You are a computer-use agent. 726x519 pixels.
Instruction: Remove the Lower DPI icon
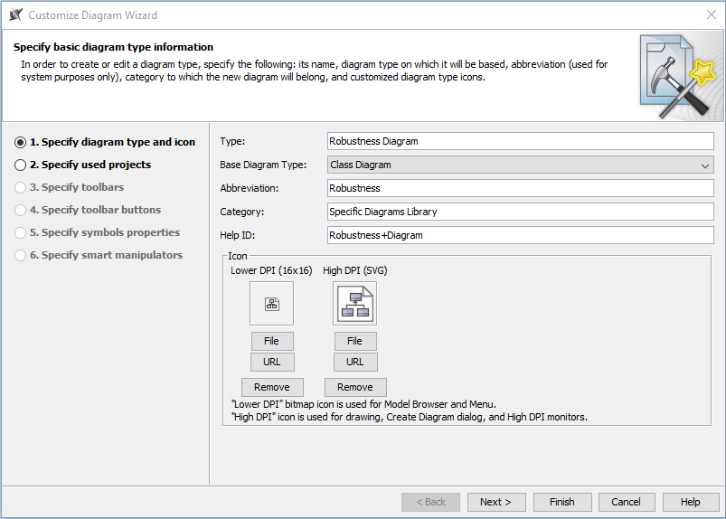click(x=271, y=387)
